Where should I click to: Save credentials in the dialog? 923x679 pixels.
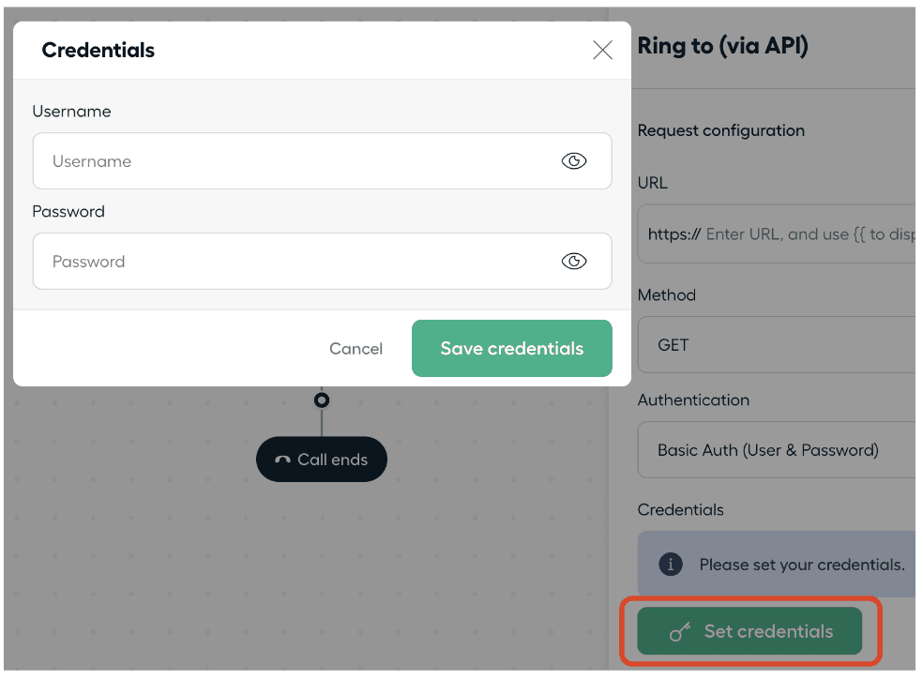coord(511,349)
